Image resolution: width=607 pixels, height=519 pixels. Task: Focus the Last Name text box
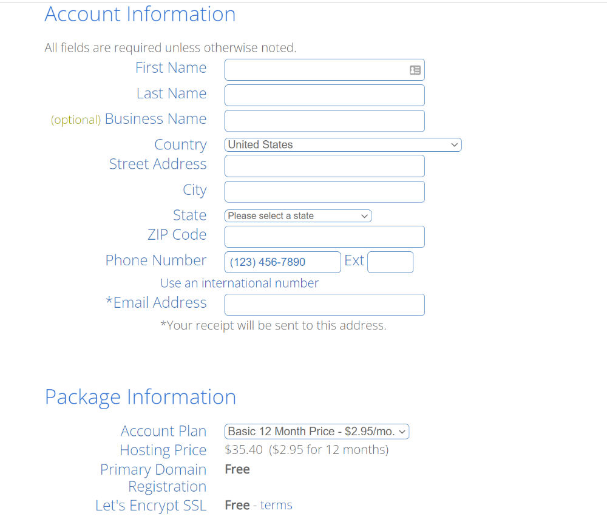[324, 95]
